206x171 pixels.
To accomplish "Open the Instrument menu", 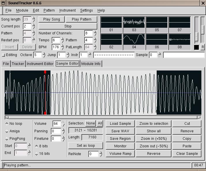I will [x=68, y=10].
